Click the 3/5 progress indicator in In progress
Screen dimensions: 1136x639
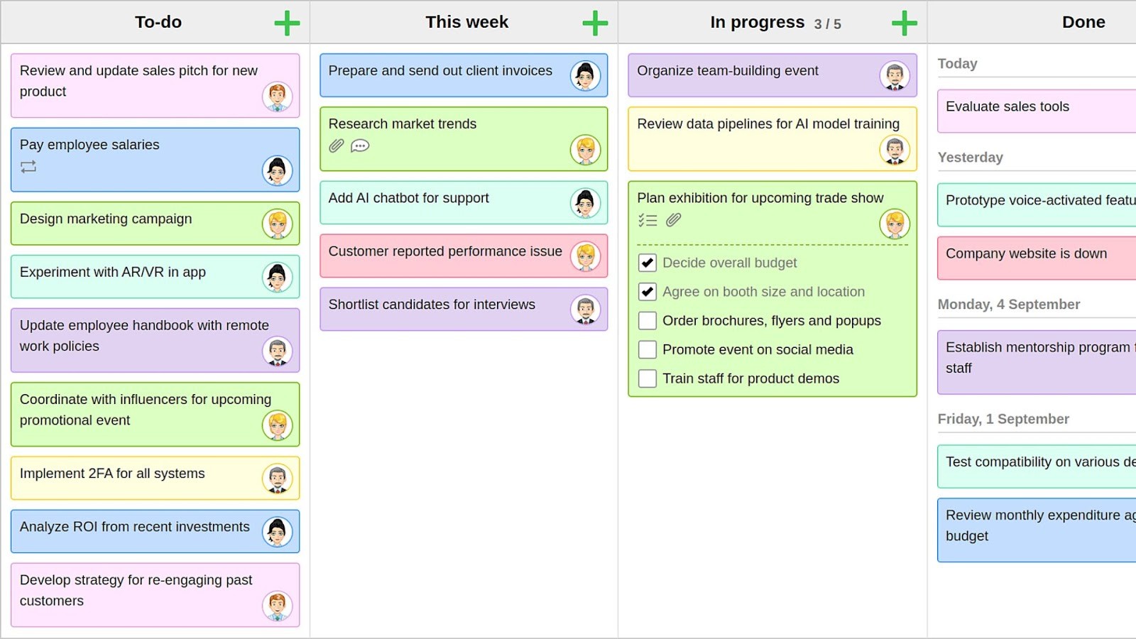(828, 23)
